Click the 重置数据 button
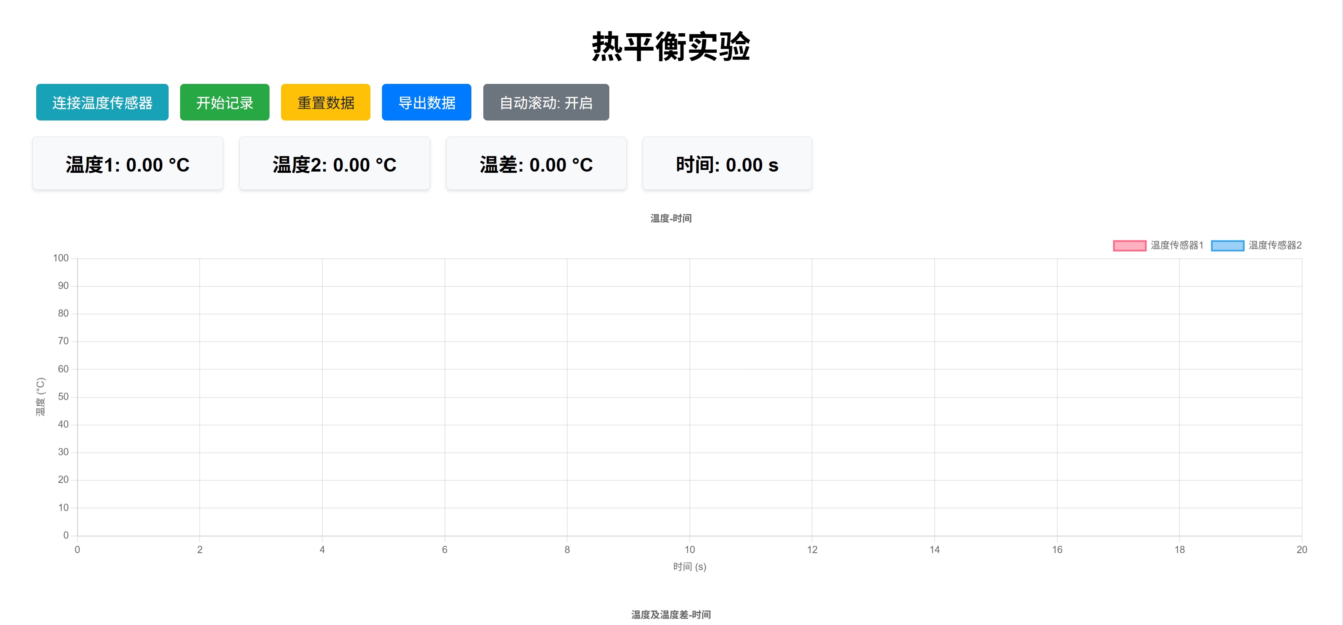The width and height of the screenshot is (1343, 625). click(325, 102)
